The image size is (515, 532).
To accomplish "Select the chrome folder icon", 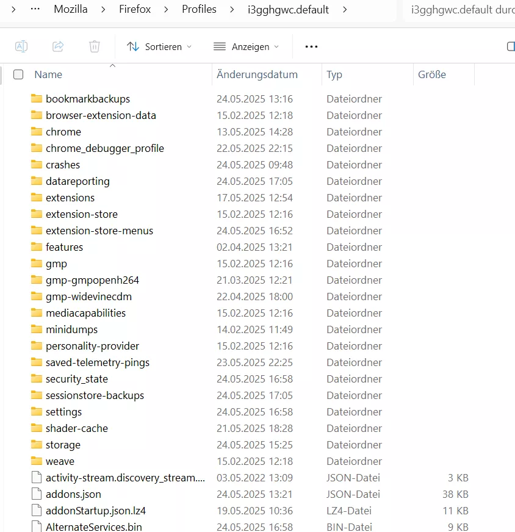I will click(36, 131).
